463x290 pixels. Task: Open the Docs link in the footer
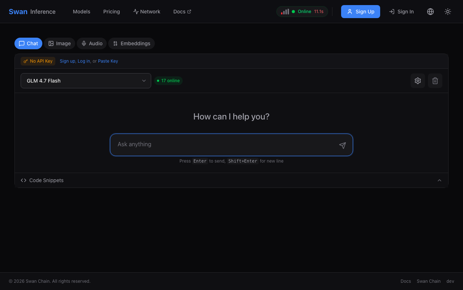click(406, 281)
